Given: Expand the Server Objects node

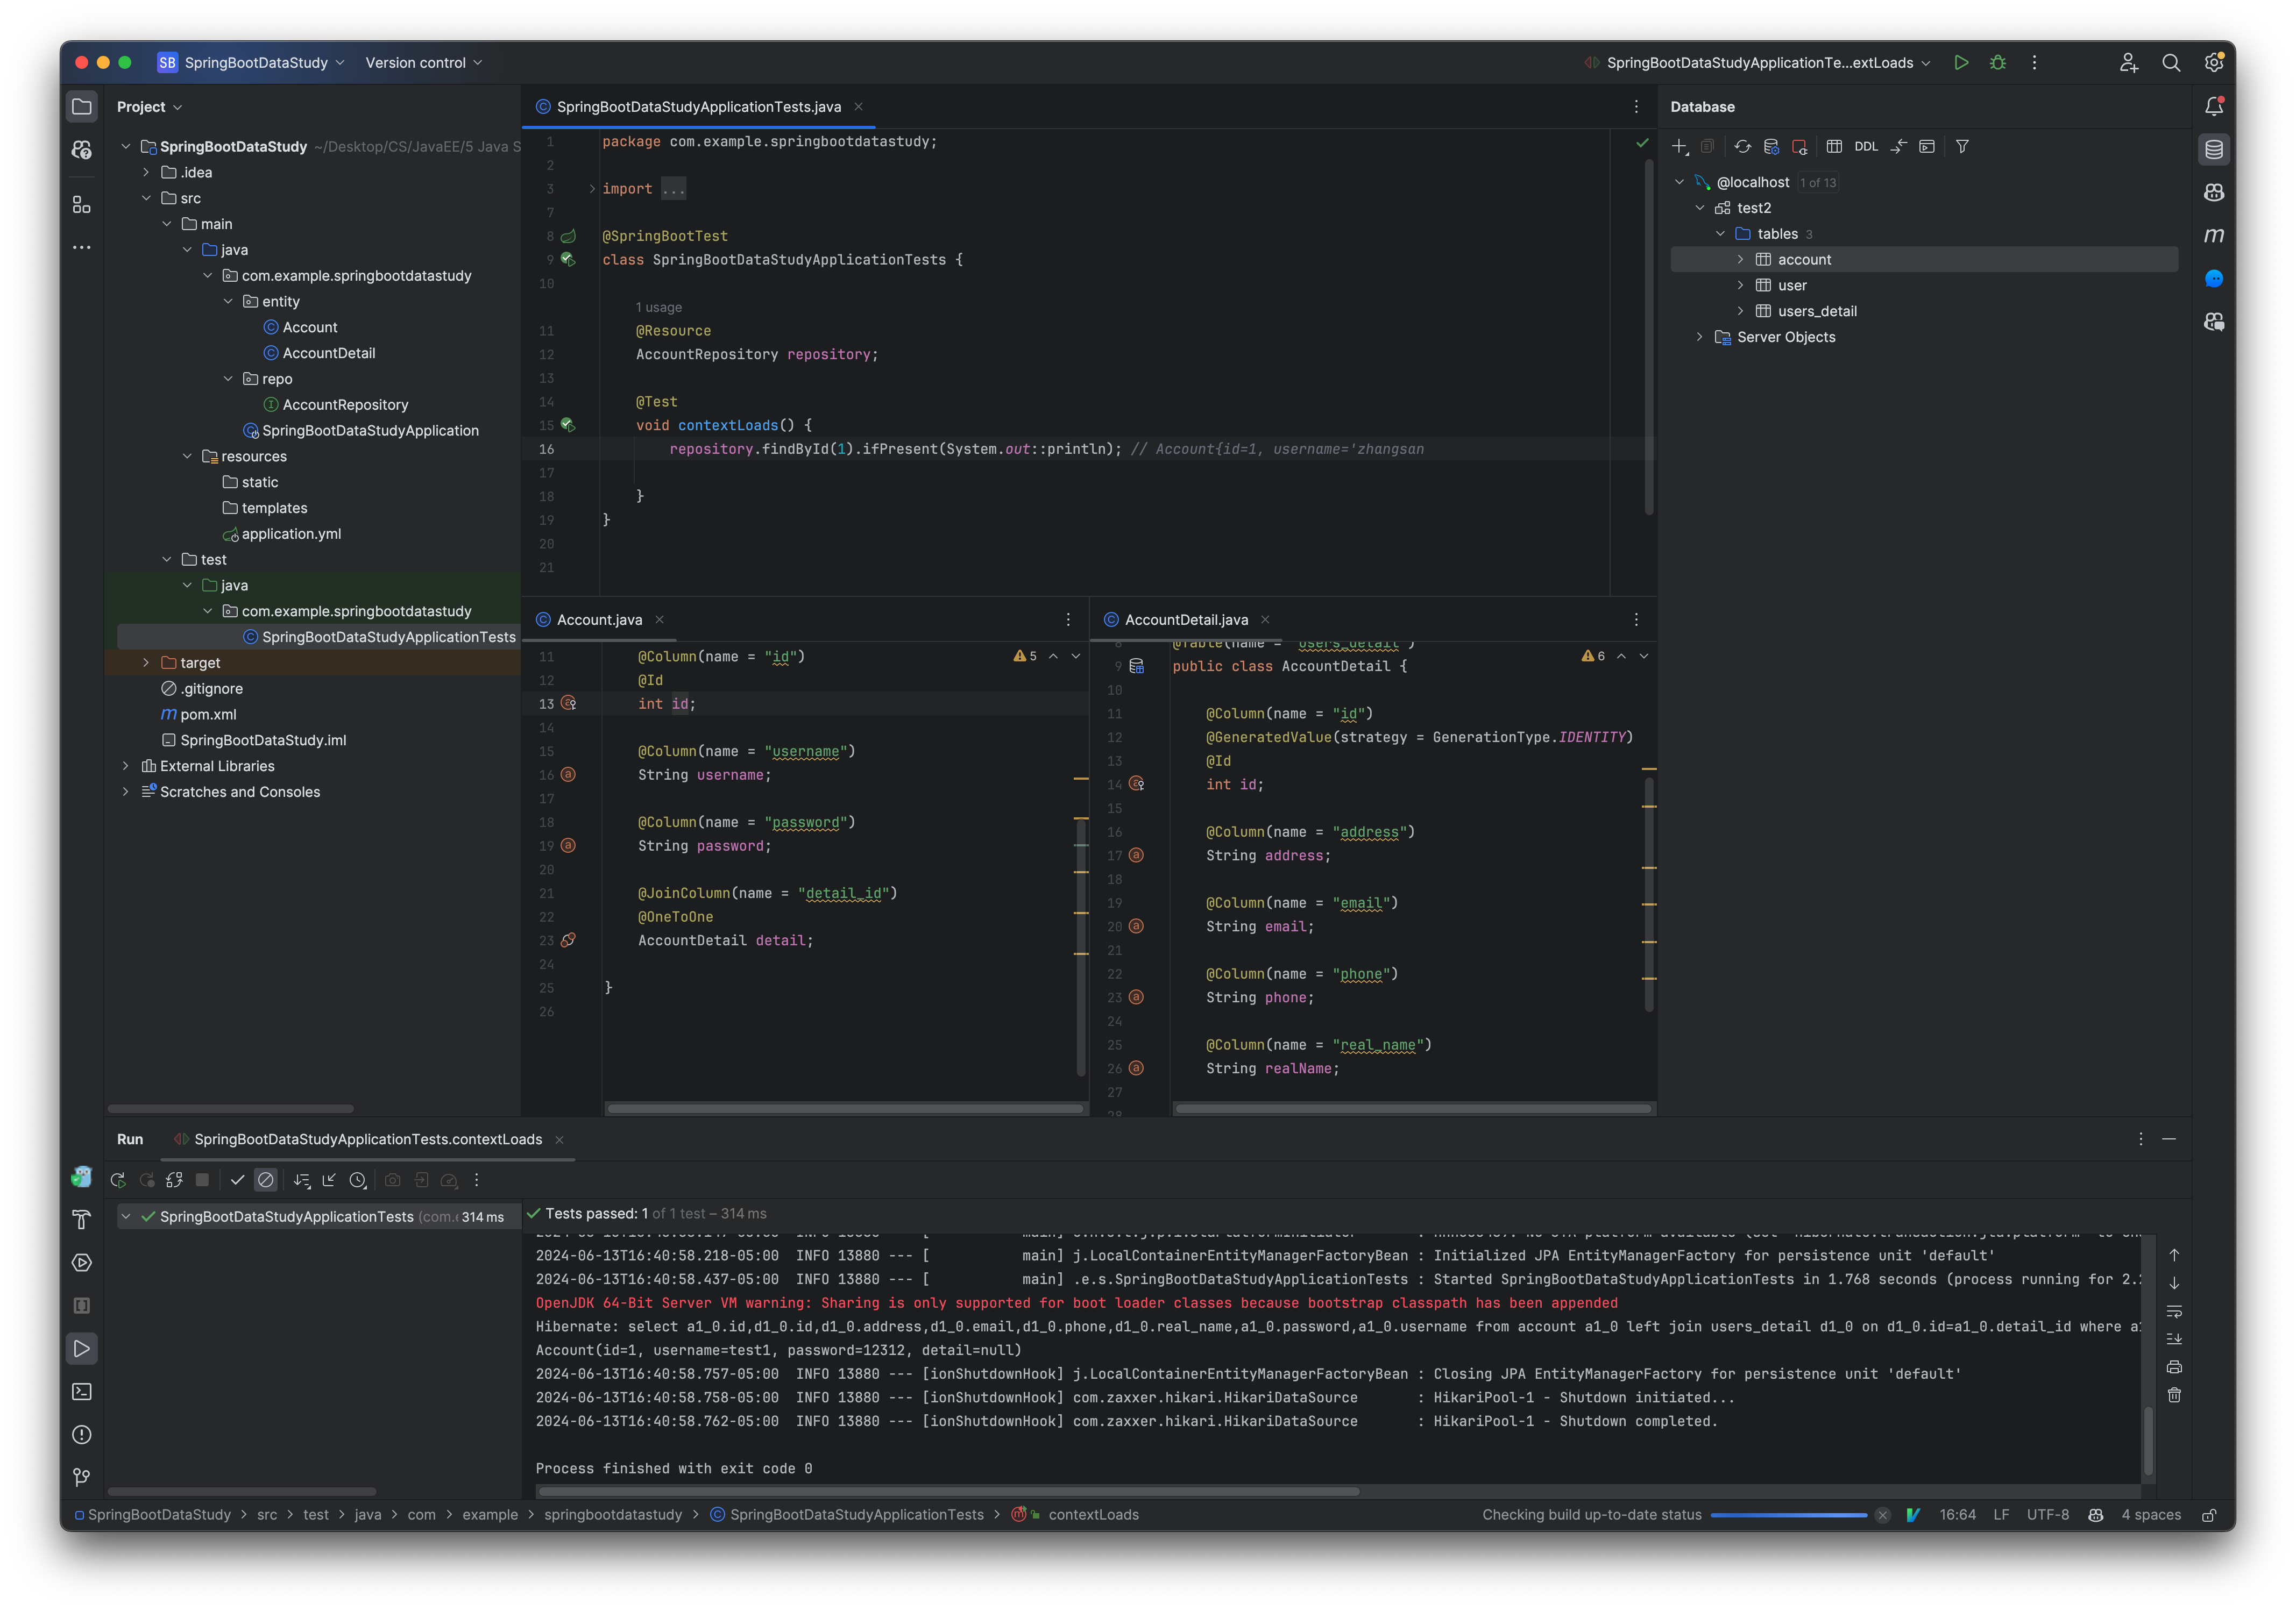Looking at the screenshot, I should (x=1699, y=337).
